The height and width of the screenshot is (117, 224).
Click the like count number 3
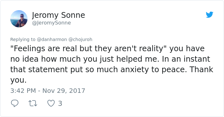click(60, 103)
